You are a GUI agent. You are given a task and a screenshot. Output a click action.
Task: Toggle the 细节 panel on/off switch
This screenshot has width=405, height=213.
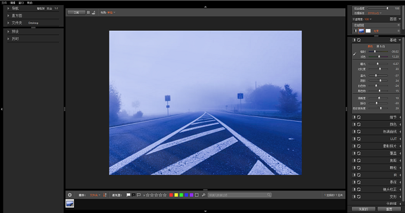coord(354,117)
